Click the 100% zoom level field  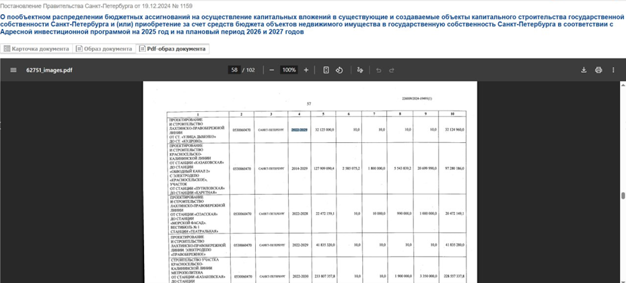(x=289, y=70)
